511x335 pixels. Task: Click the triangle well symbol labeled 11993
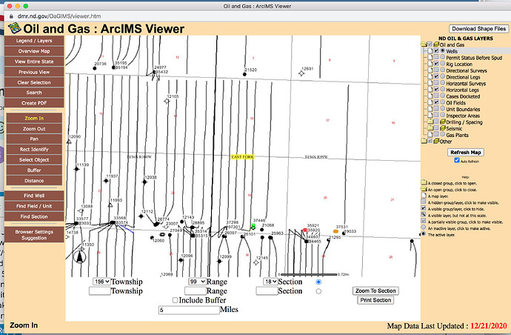click(x=110, y=205)
